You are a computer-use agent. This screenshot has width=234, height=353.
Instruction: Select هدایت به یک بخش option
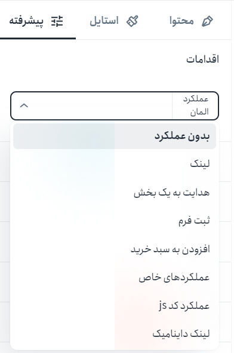tap(115, 193)
